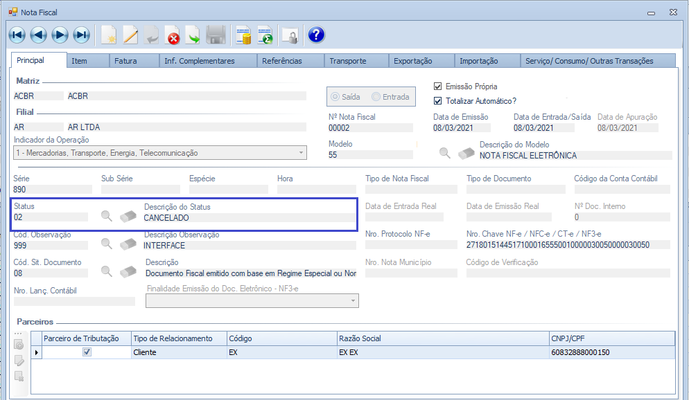The image size is (689, 400).
Task: Click the magnifier search icon beside Status
Action: pyautogui.click(x=106, y=216)
